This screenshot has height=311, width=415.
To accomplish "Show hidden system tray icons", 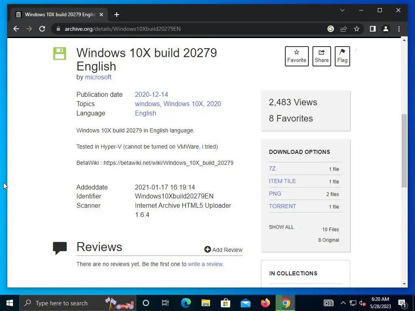I will [343, 303].
